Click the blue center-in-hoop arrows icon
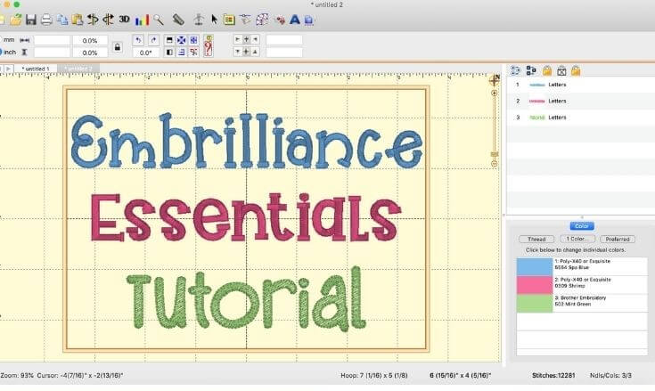 pos(181,40)
